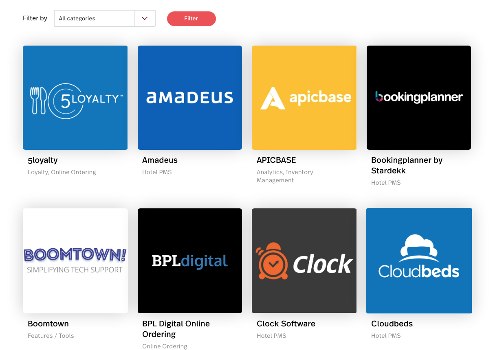
Task: Open the Clock alarm logo tile
Action: 304,261
